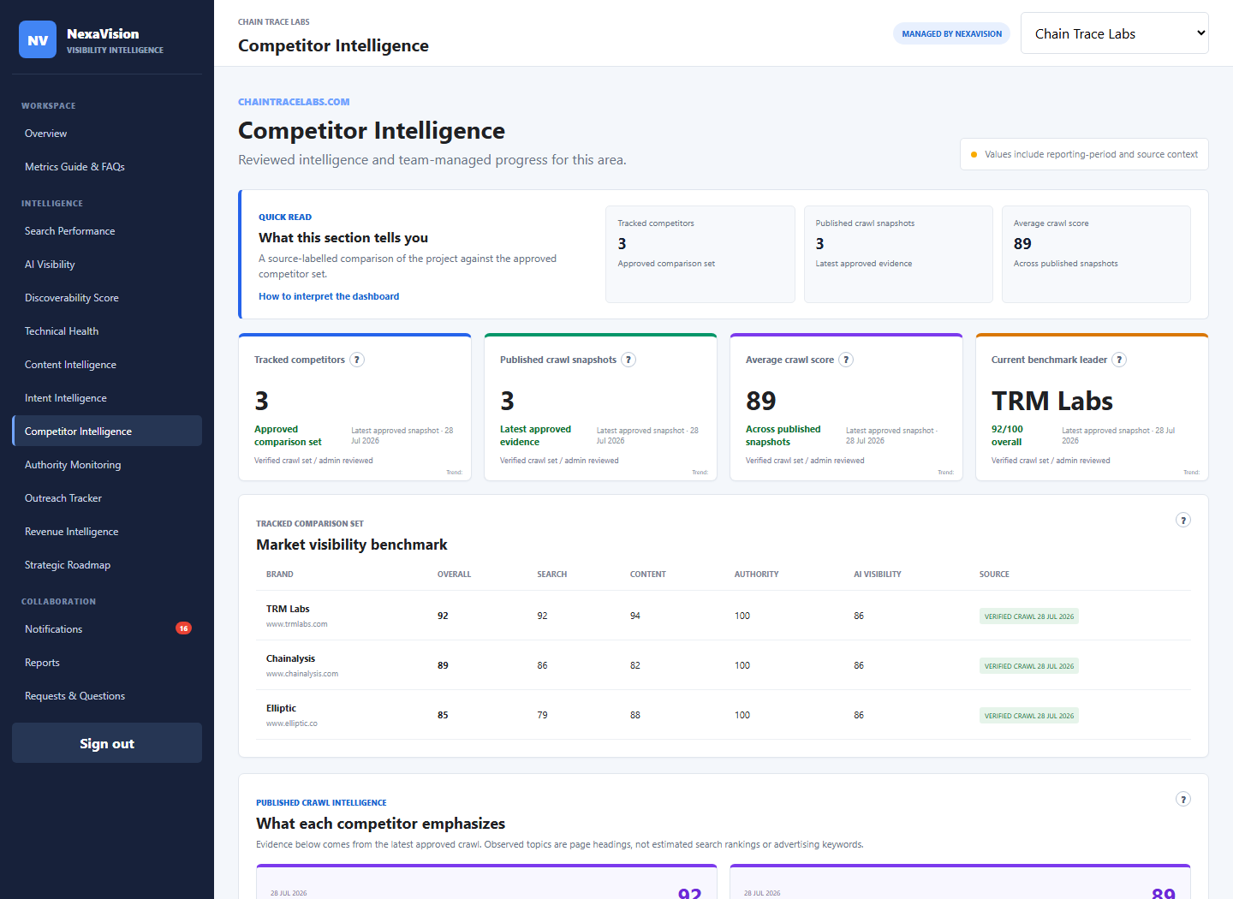Click www.chainalysis.com domain text
This screenshot has width=1233, height=899.
301,674
